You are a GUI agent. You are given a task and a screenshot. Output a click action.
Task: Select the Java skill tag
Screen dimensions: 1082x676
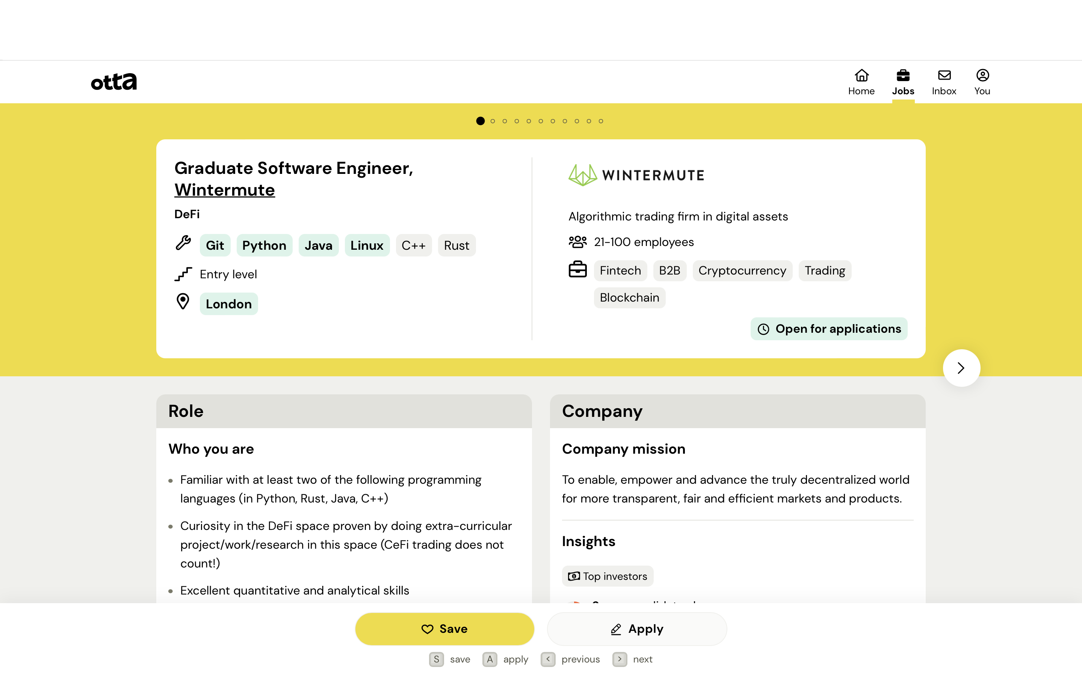318,245
